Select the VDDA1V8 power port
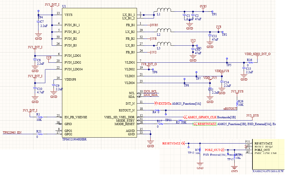This screenshot has height=177, width=285. [222, 73]
